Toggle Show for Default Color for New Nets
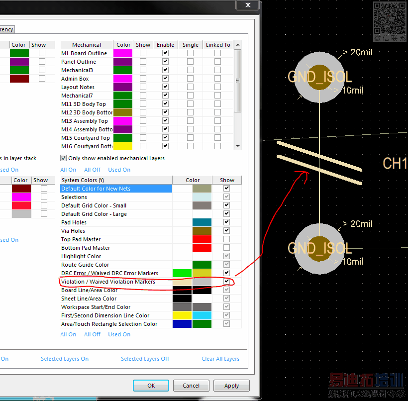 (226, 188)
